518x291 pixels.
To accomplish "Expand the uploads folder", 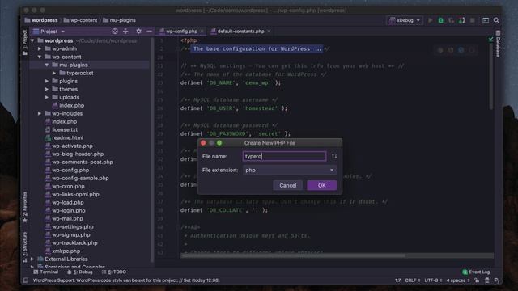I will [x=47, y=97].
